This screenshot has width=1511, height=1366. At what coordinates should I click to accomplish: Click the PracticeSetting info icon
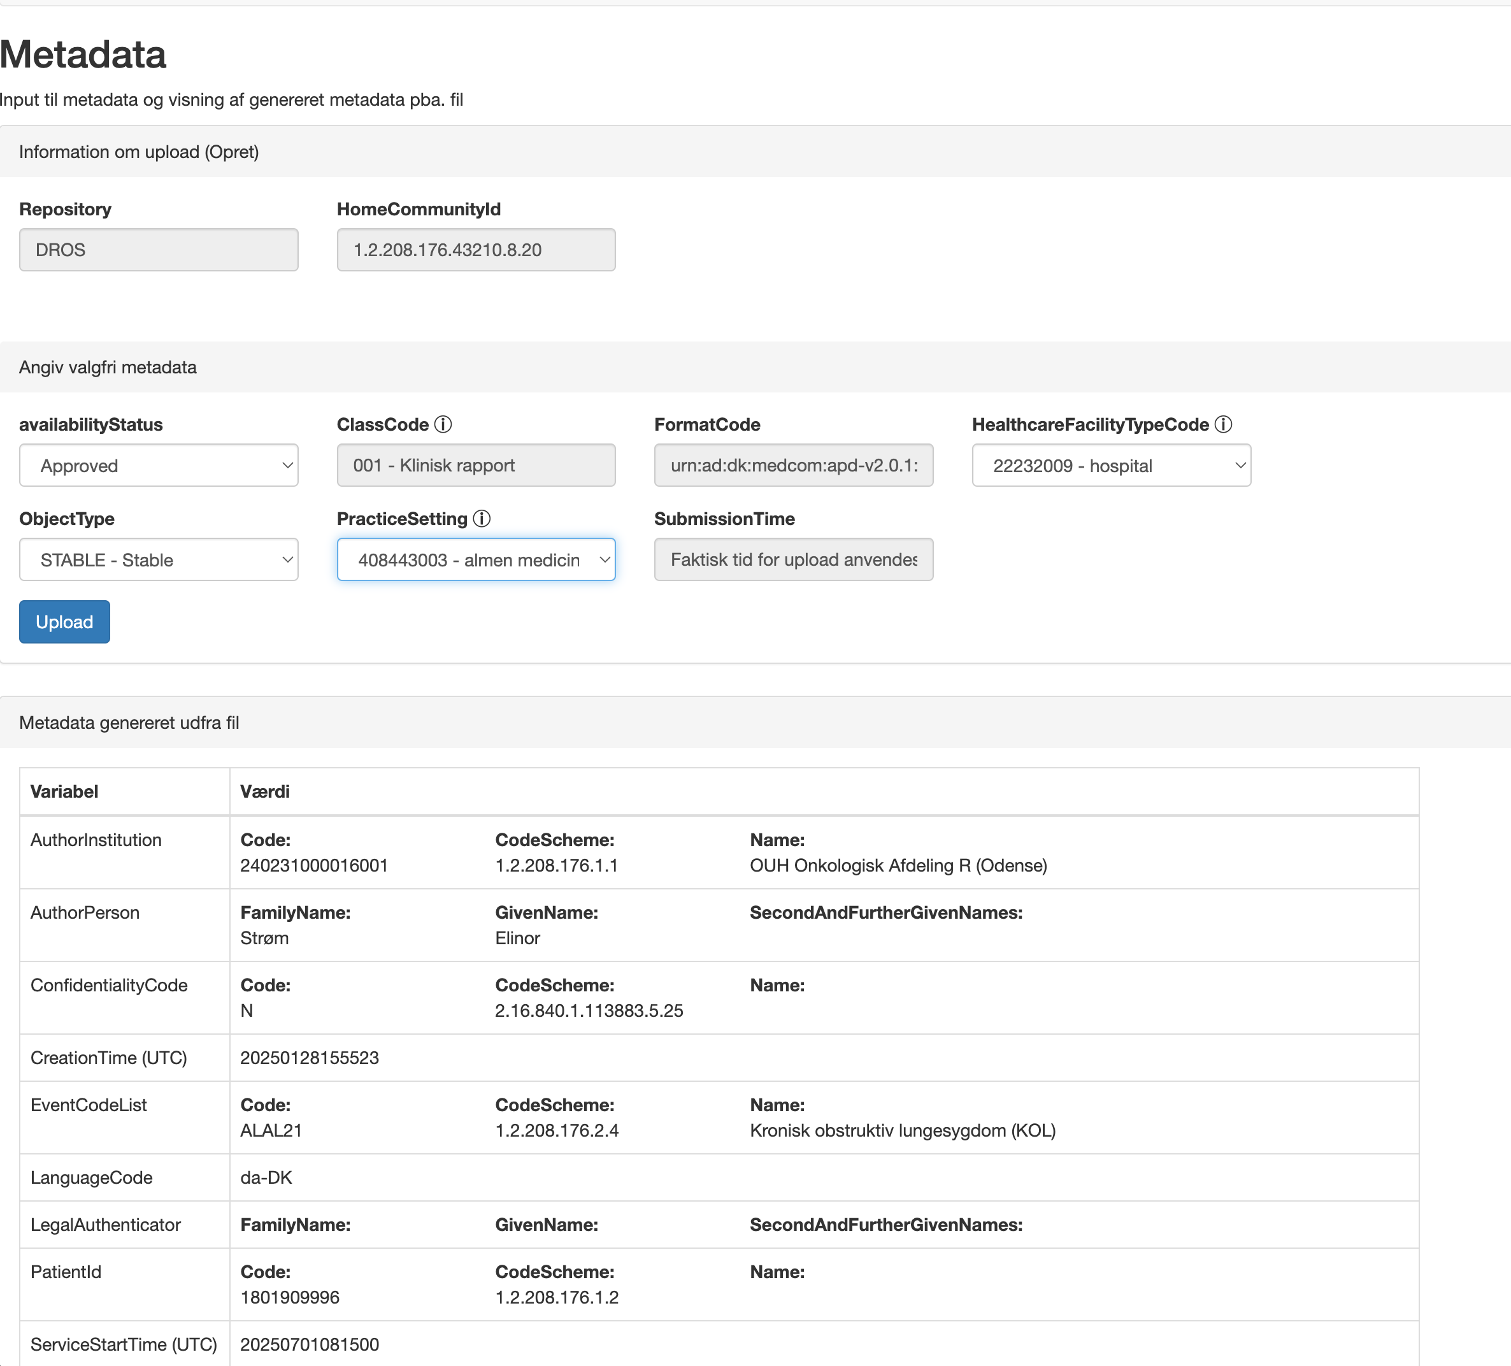(x=482, y=519)
